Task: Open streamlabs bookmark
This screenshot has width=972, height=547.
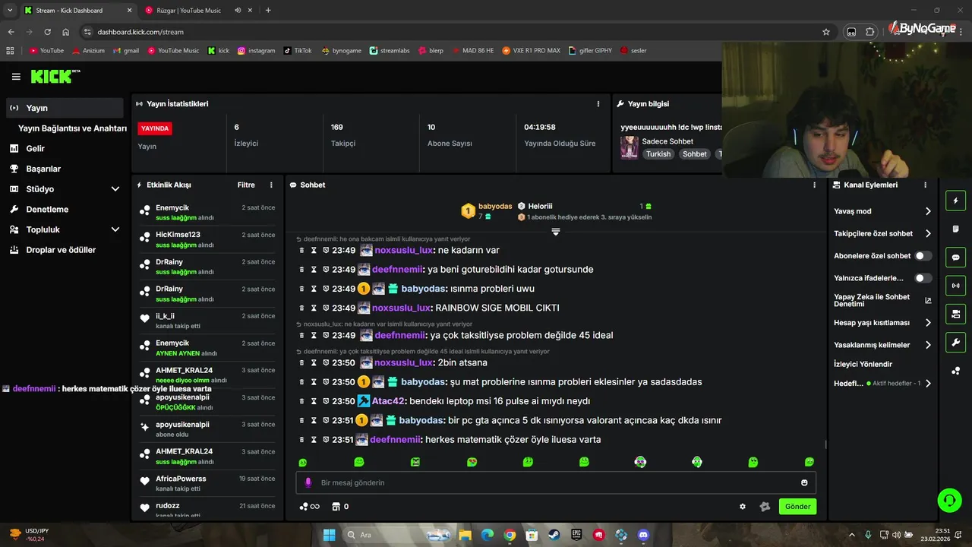Action: pos(390,51)
